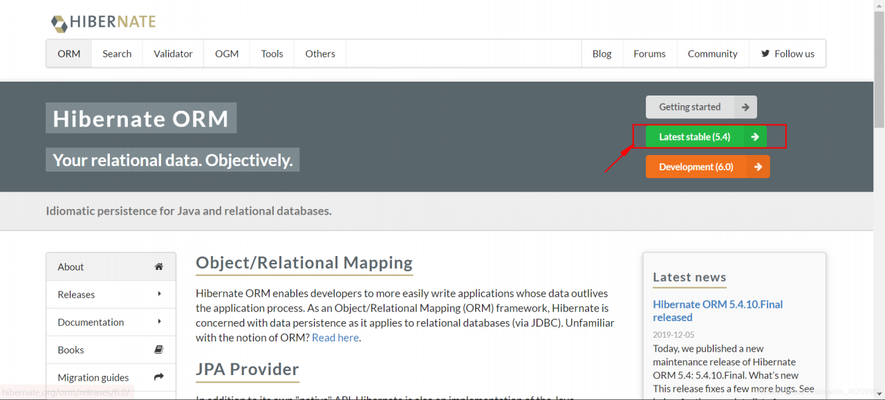Viewport: 885px width, 400px height.
Task: Click the Latest news heading
Action: pyautogui.click(x=689, y=278)
